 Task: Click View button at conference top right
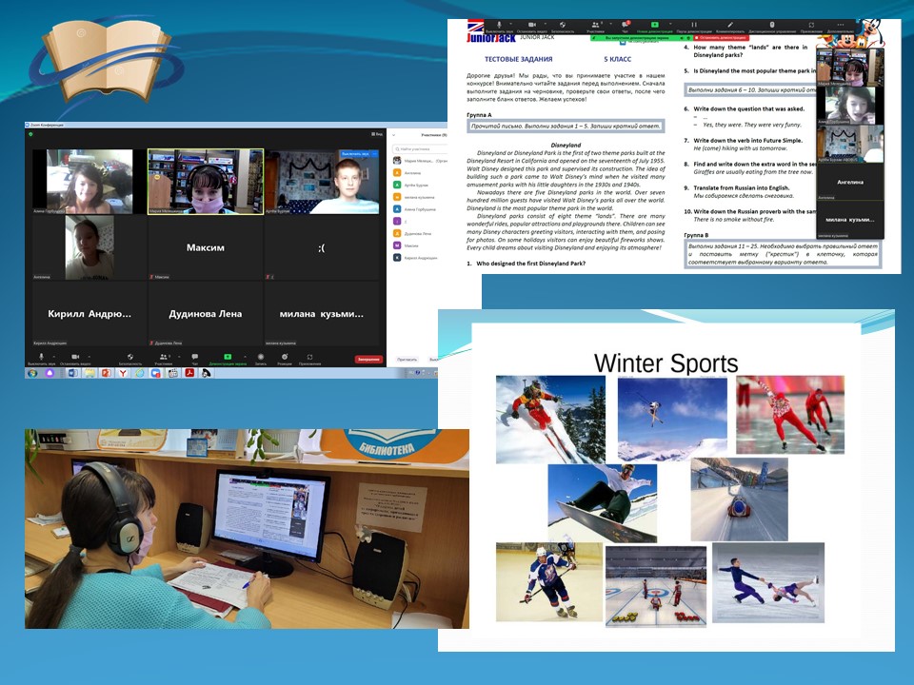pos(377,134)
